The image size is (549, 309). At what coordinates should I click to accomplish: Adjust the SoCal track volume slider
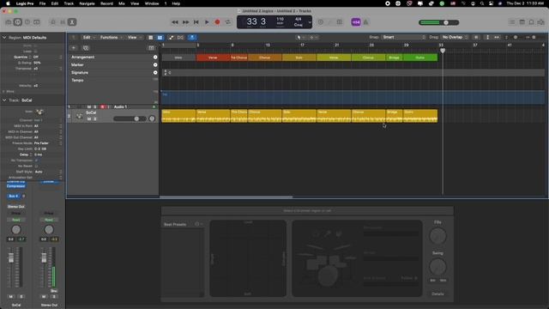130,118
